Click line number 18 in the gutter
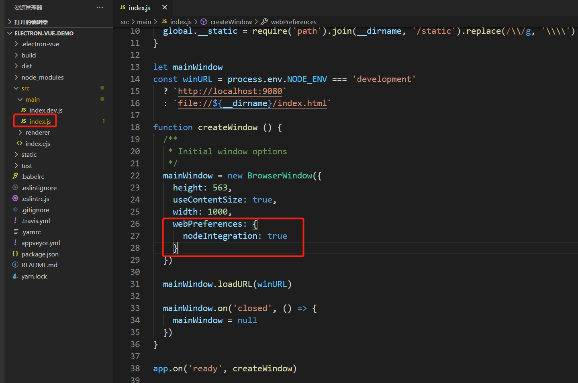 (135, 127)
